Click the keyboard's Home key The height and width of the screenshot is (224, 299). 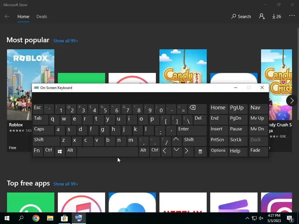point(218,109)
